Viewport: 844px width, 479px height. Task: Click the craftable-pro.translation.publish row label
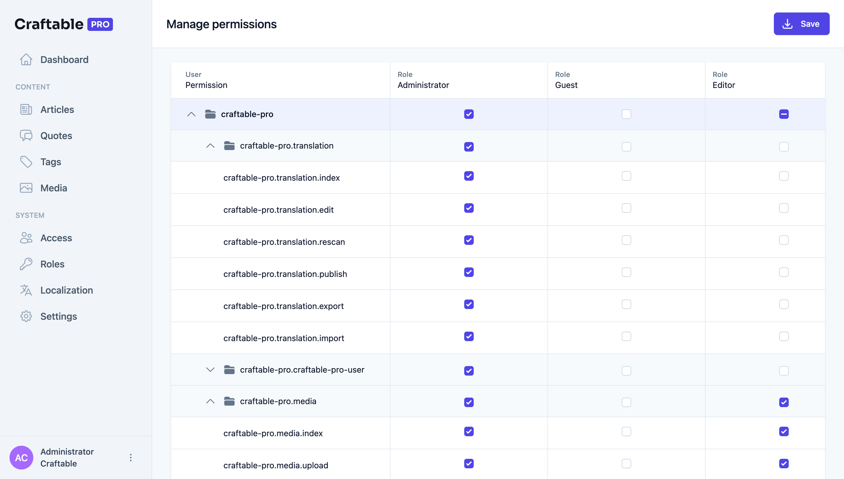(285, 274)
